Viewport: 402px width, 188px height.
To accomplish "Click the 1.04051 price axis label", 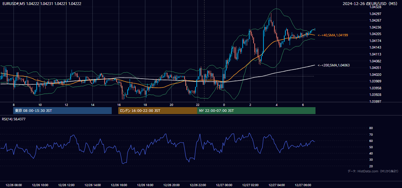I will [x=375, y=68].
